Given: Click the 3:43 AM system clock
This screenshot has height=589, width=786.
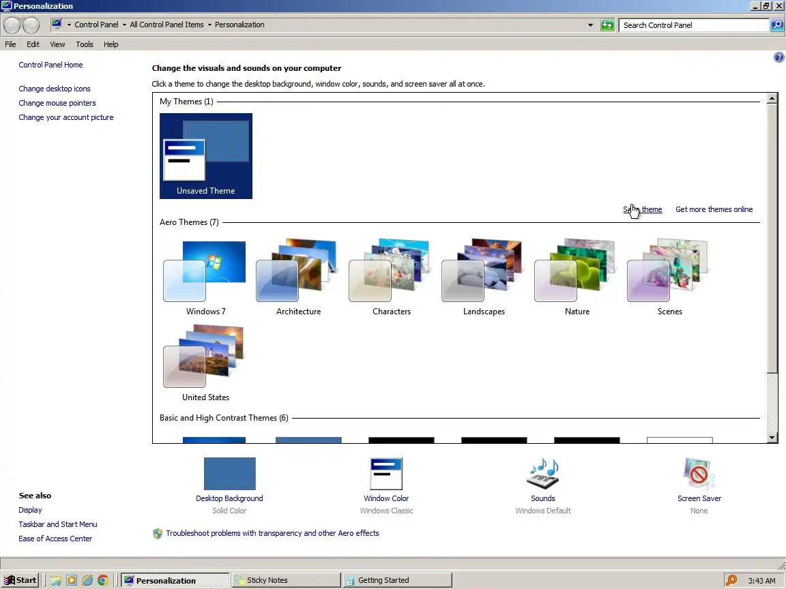Looking at the screenshot, I should (761, 581).
